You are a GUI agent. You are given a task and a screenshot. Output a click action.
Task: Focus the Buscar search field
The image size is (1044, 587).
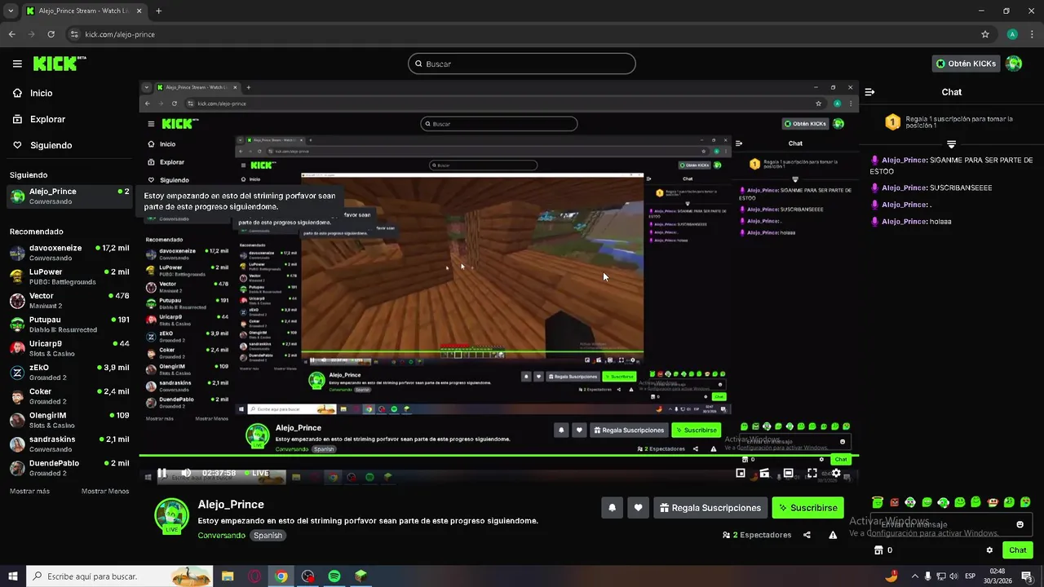click(522, 64)
